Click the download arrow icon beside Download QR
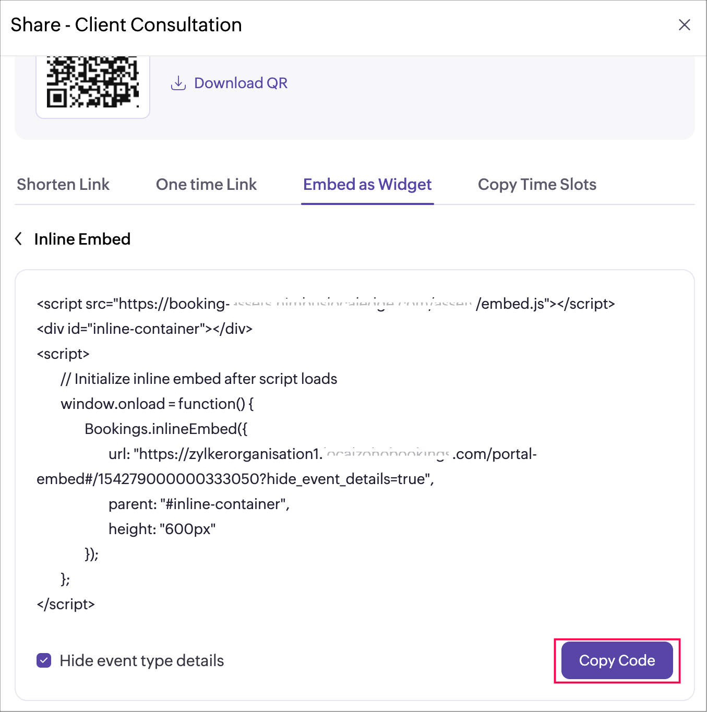 (178, 83)
